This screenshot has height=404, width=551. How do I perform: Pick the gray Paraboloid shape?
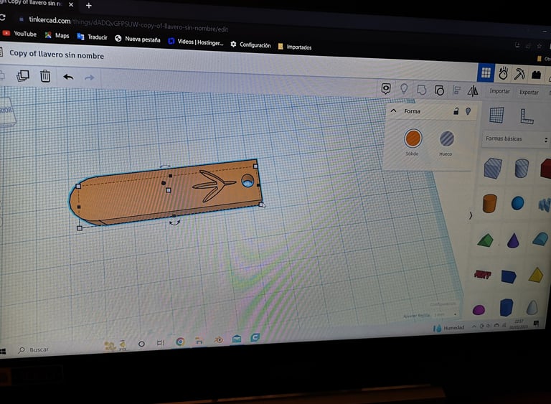click(532, 308)
